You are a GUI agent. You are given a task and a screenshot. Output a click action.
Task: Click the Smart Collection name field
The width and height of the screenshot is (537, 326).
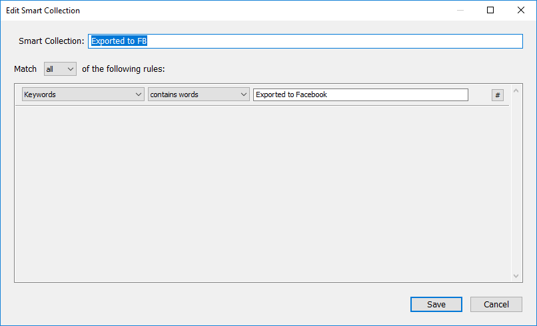(305, 41)
